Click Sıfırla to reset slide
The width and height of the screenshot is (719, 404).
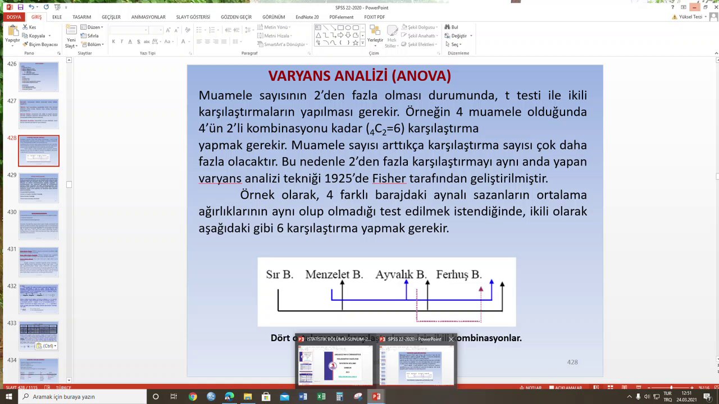pos(90,35)
